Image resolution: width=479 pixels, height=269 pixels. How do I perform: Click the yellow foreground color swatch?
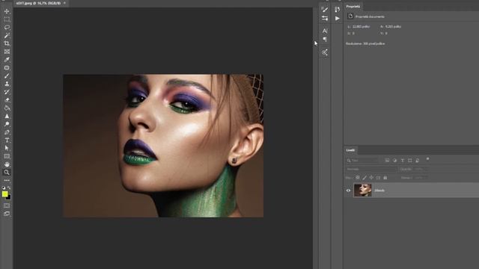click(4, 194)
